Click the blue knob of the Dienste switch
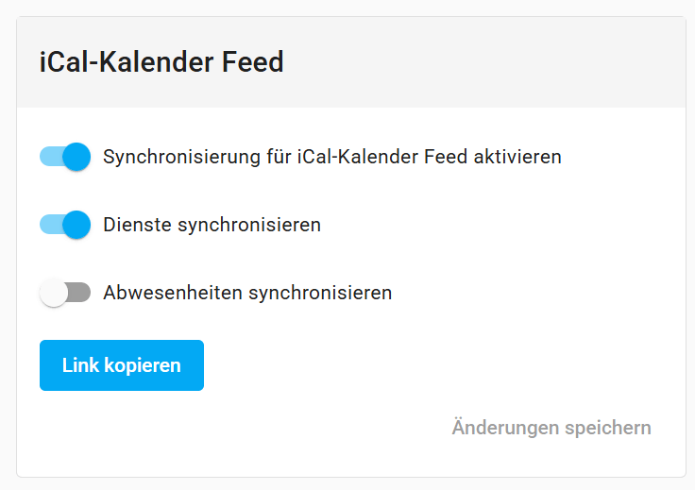This screenshot has width=695, height=490. pyautogui.click(x=76, y=225)
